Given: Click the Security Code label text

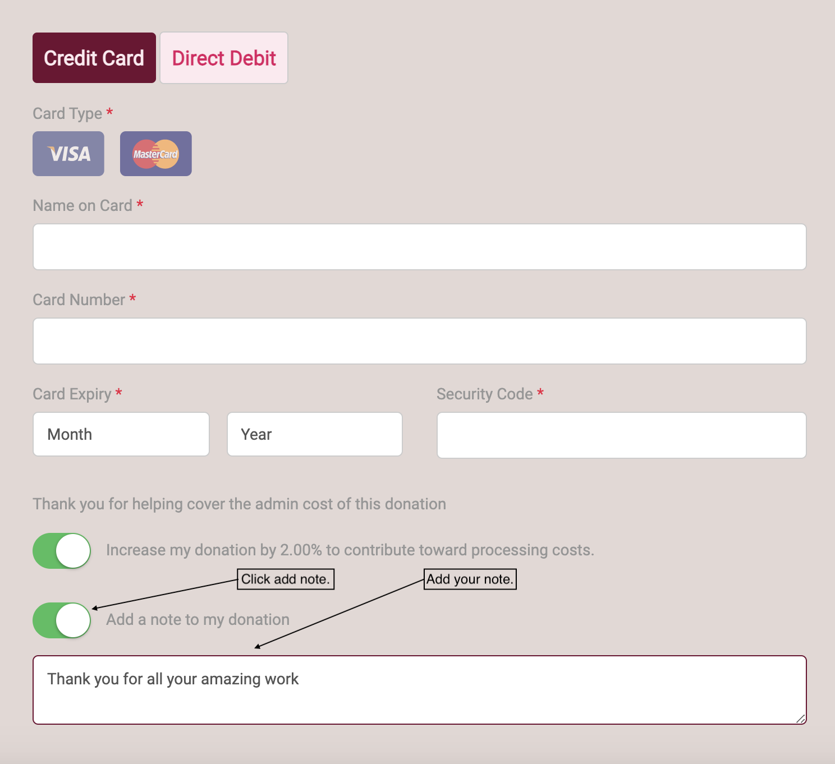Looking at the screenshot, I should click(485, 394).
